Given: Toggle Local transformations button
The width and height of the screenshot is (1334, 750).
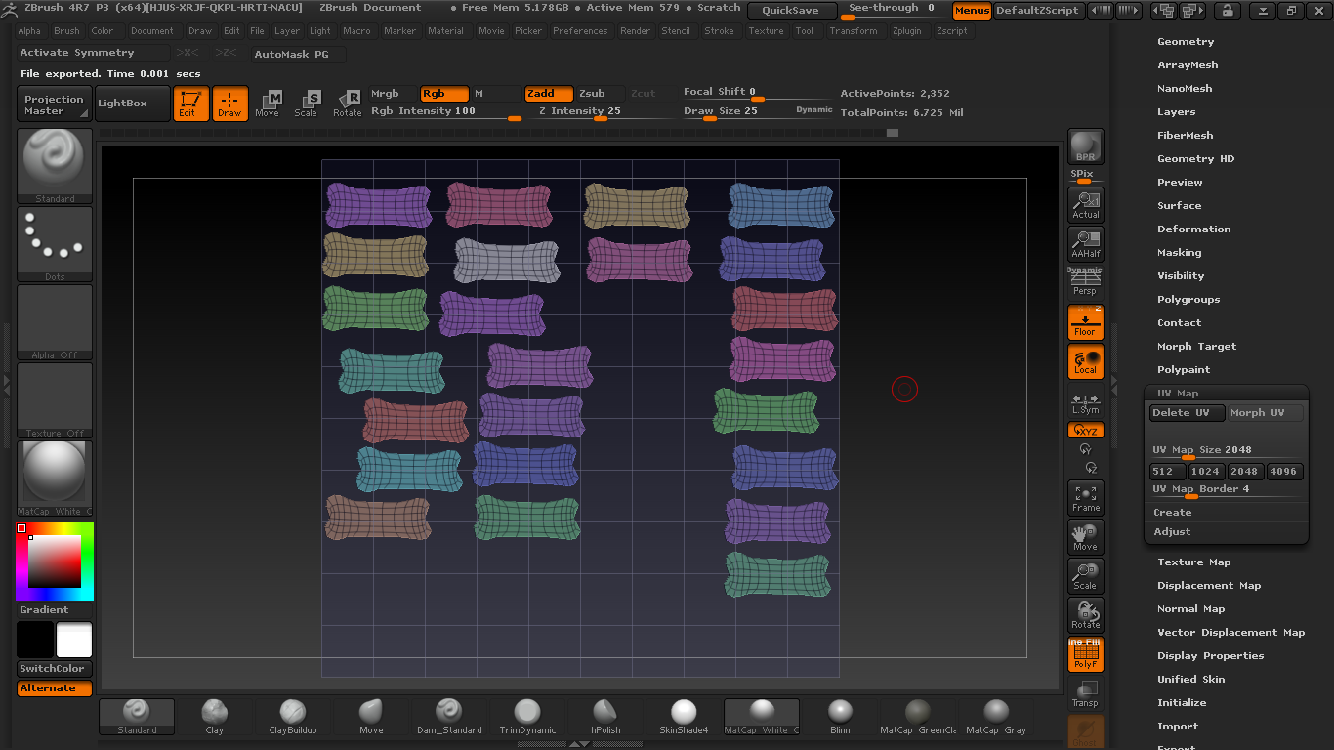Looking at the screenshot, I should tap(1085, 360).
